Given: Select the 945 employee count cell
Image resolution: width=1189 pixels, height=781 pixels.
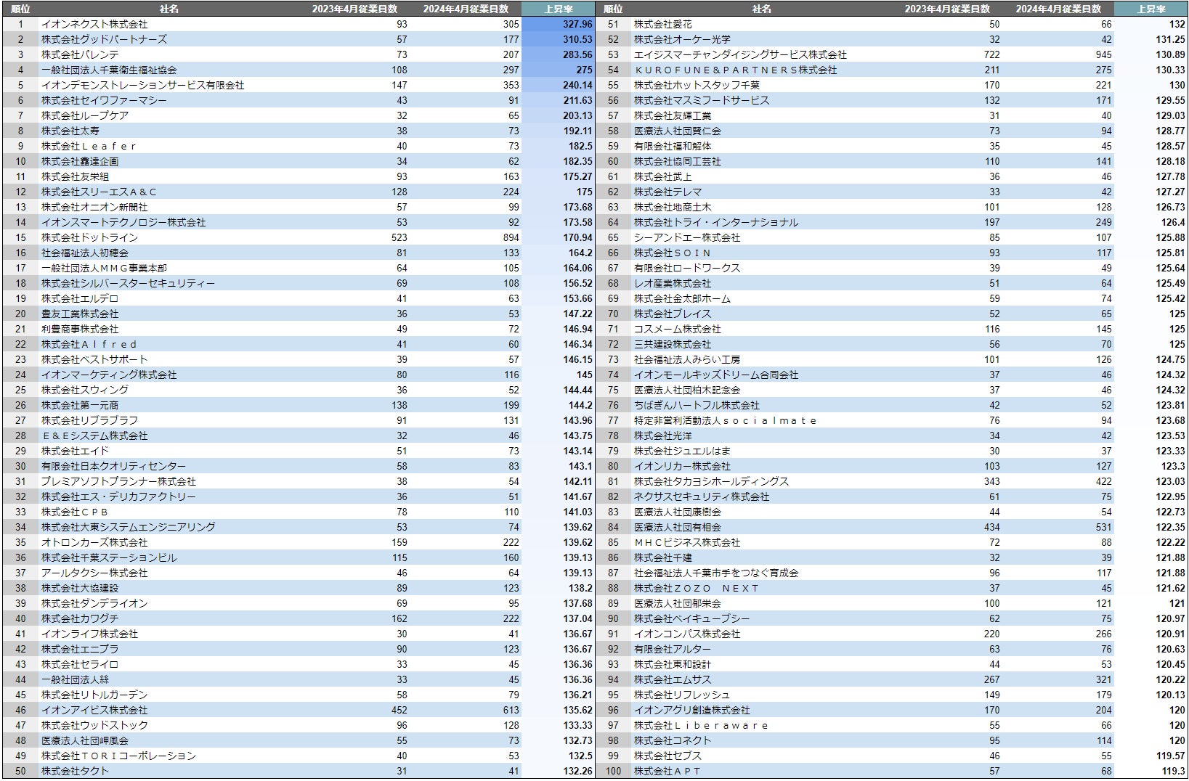Looking at the screenshot, I should [x=1104, y=54].
